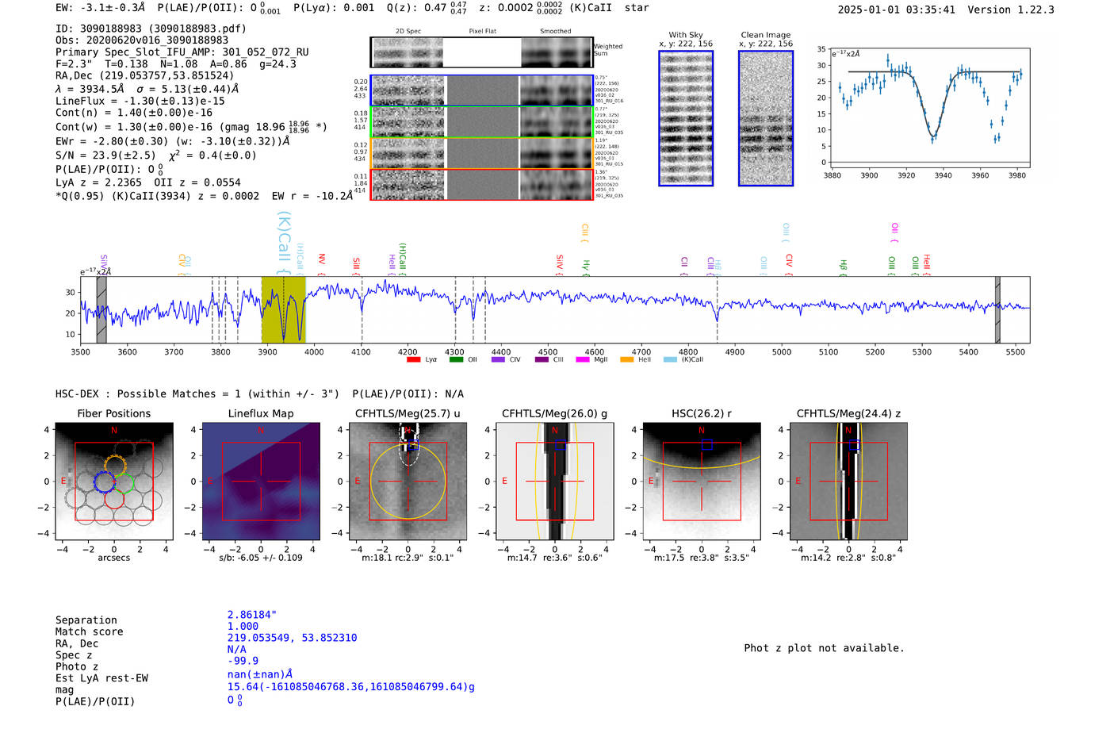The image size is (1110, 756).
Task: Click the m:18.1 rc:2.9" caption
Action: [408, 558]
